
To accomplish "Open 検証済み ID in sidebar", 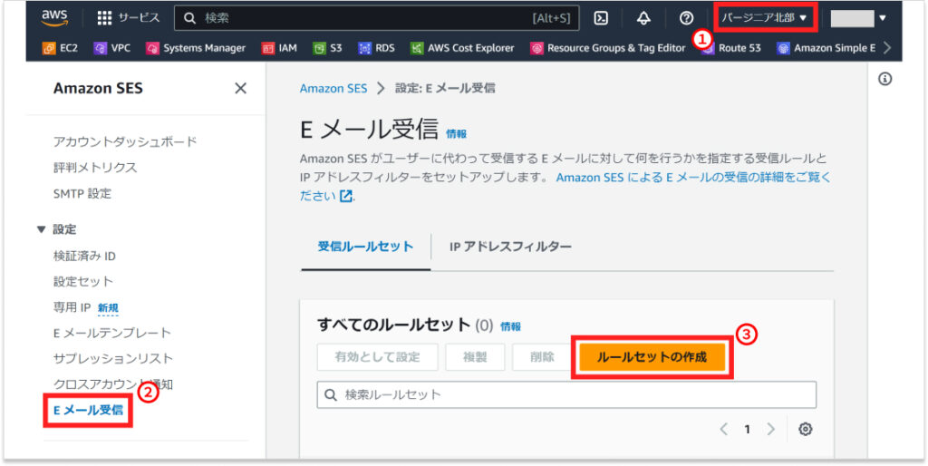I will [84, 257].
